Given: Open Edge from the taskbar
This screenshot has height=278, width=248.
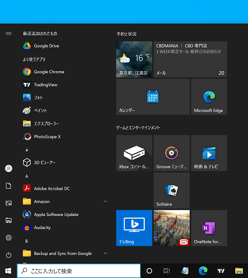Looking at the screenshot, I should pyautogui.click(x=203, y=271).
